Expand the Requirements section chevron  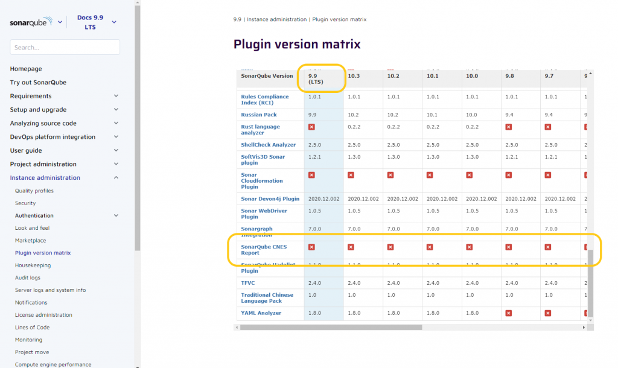116,96
